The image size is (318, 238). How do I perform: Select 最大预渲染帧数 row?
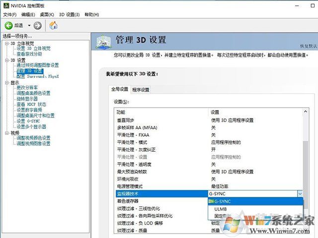click(209, 172)
